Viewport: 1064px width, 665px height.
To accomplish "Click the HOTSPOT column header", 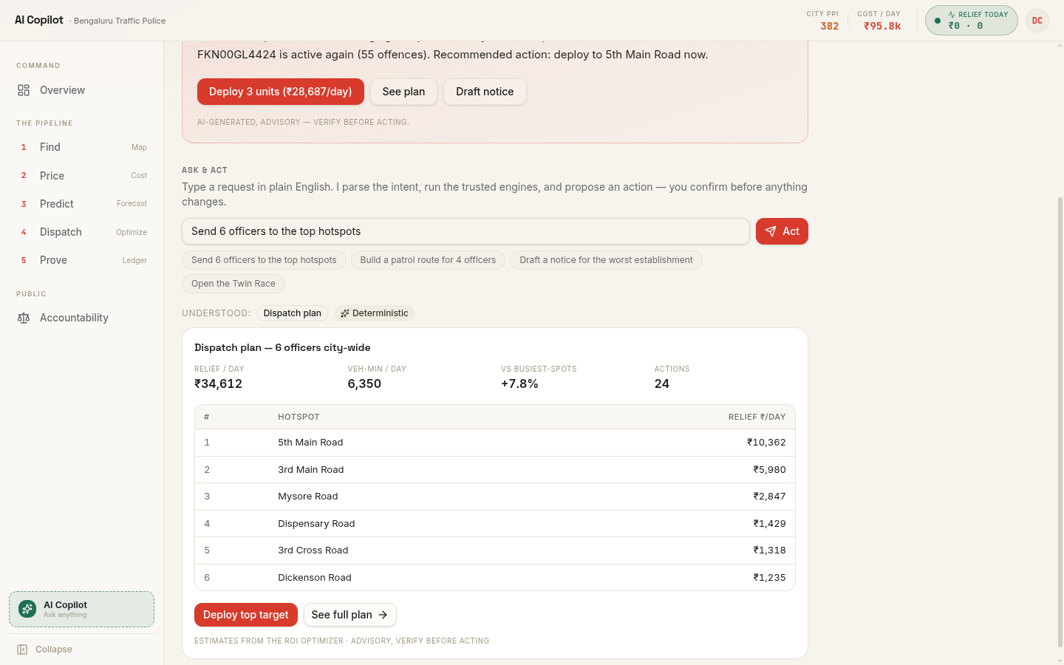I will coord(299,417).
